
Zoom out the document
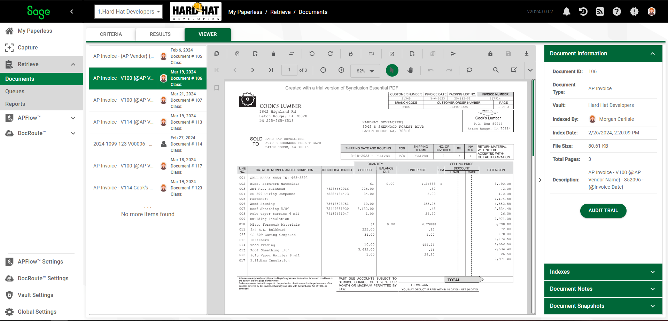(x=323, y=70)
